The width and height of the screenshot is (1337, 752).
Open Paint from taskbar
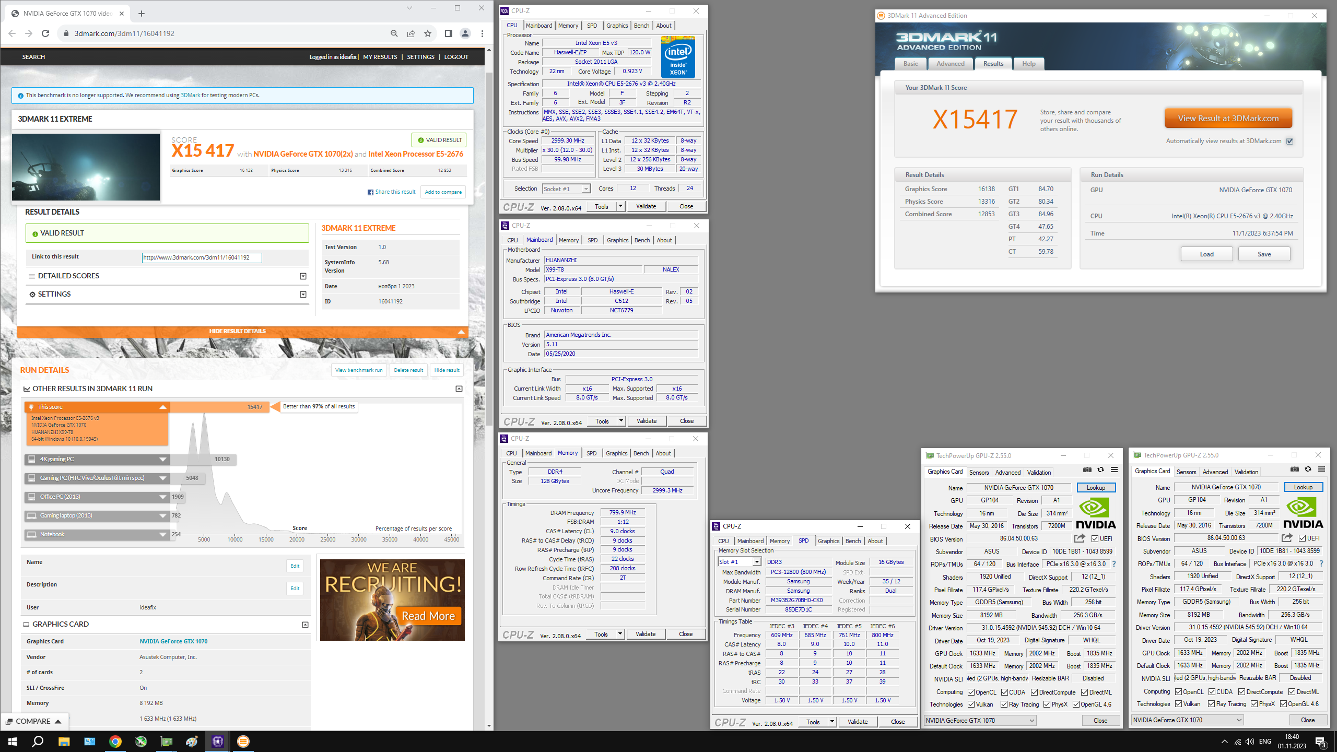[x=192, y=742]
